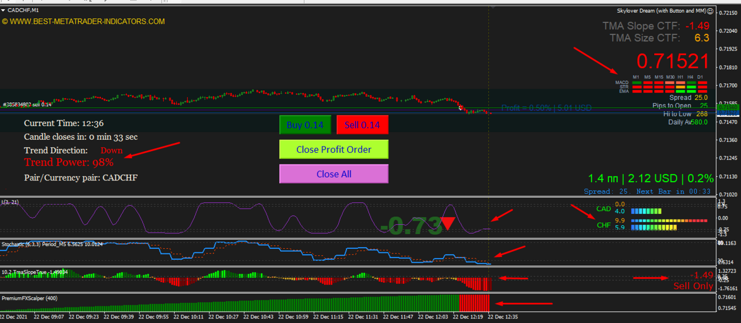
Task: Click the Candle closes in countdown label
Action: click(x=80, y=137)
